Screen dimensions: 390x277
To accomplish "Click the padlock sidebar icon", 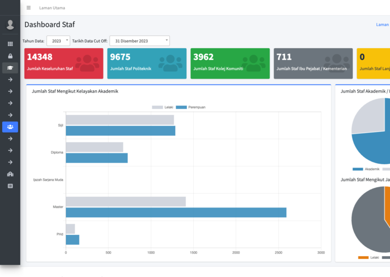I will tap(10, 56).
